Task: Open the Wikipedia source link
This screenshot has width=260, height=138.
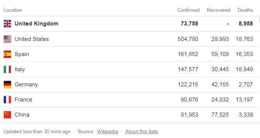Action: [x=108, y=132]
